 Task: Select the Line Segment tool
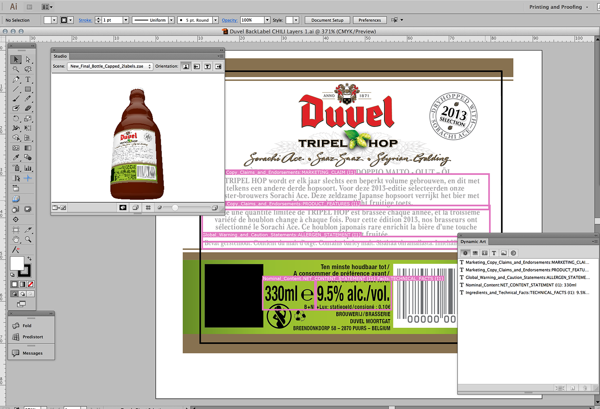tap(16, 89)
